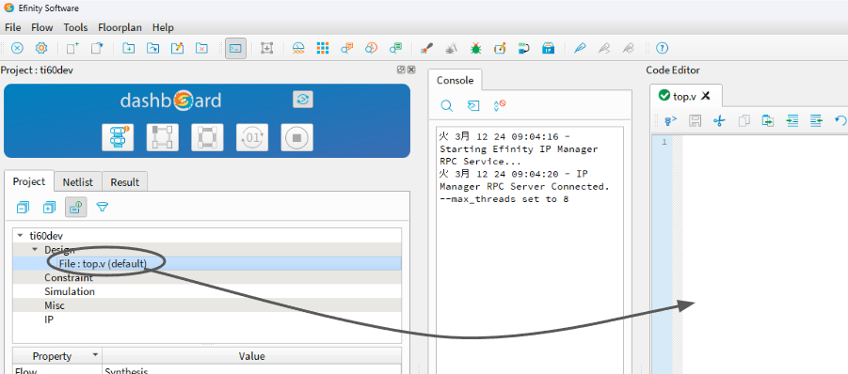Toggle console auto-scroll lock icon
Screen dimensions: 848x374
click(500, 105)
